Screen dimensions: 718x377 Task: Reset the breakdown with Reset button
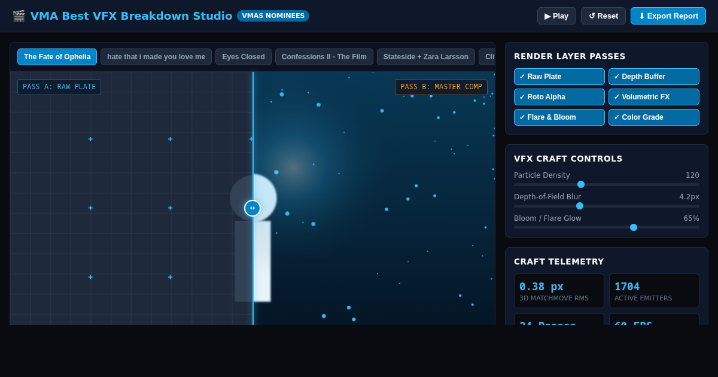point(603,16)
